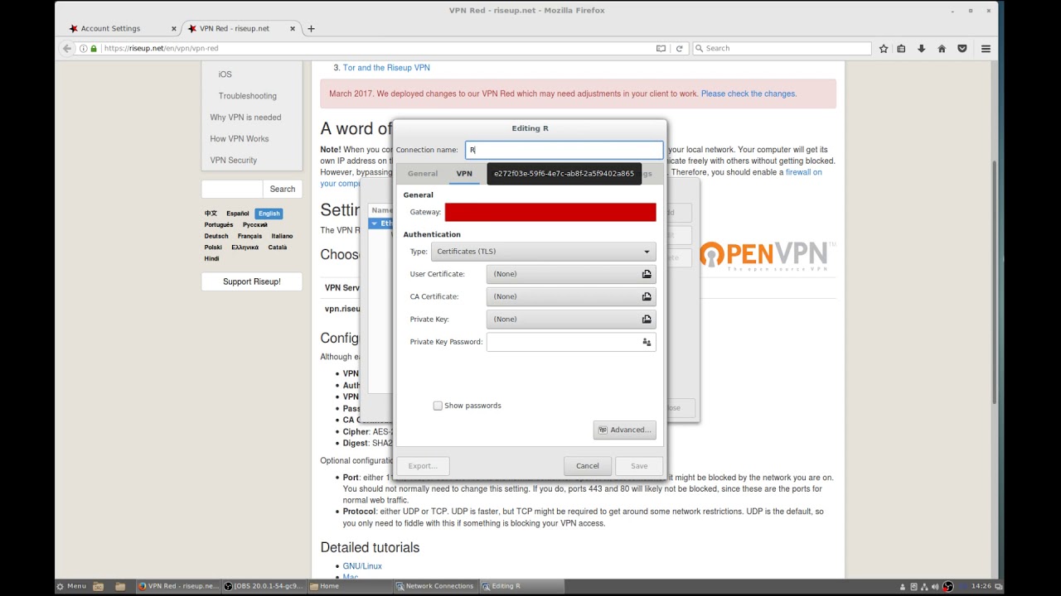Click the workspace switcher icon at the taskbar's far end
The height and width of the screenshot is (596, 1061).
pyautogui.click(x=1000, y=586)
